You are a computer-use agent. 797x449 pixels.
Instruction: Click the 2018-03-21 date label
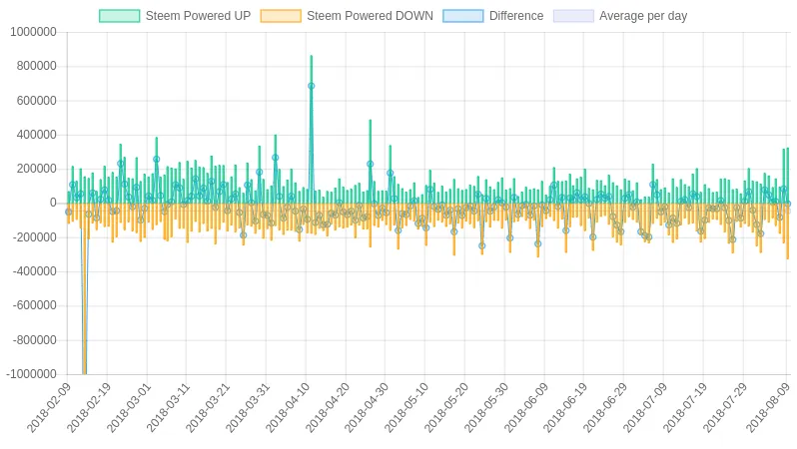click(x=209, y=407)
